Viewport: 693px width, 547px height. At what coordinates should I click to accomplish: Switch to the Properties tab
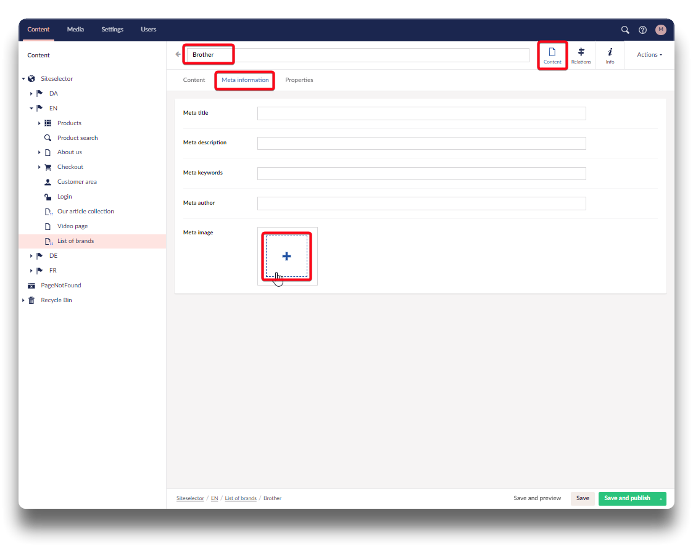pos(299,80)
